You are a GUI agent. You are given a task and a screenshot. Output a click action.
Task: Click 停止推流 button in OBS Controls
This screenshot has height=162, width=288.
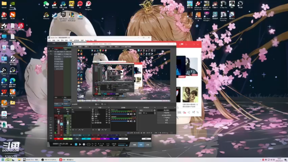(x=166, y=111)
